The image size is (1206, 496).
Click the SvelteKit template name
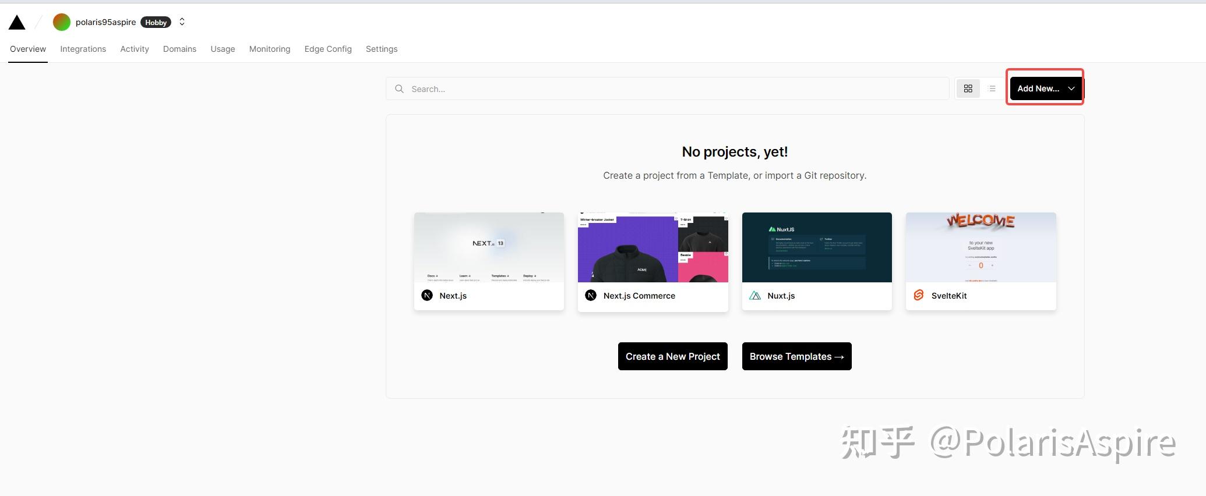click(949, 296)
